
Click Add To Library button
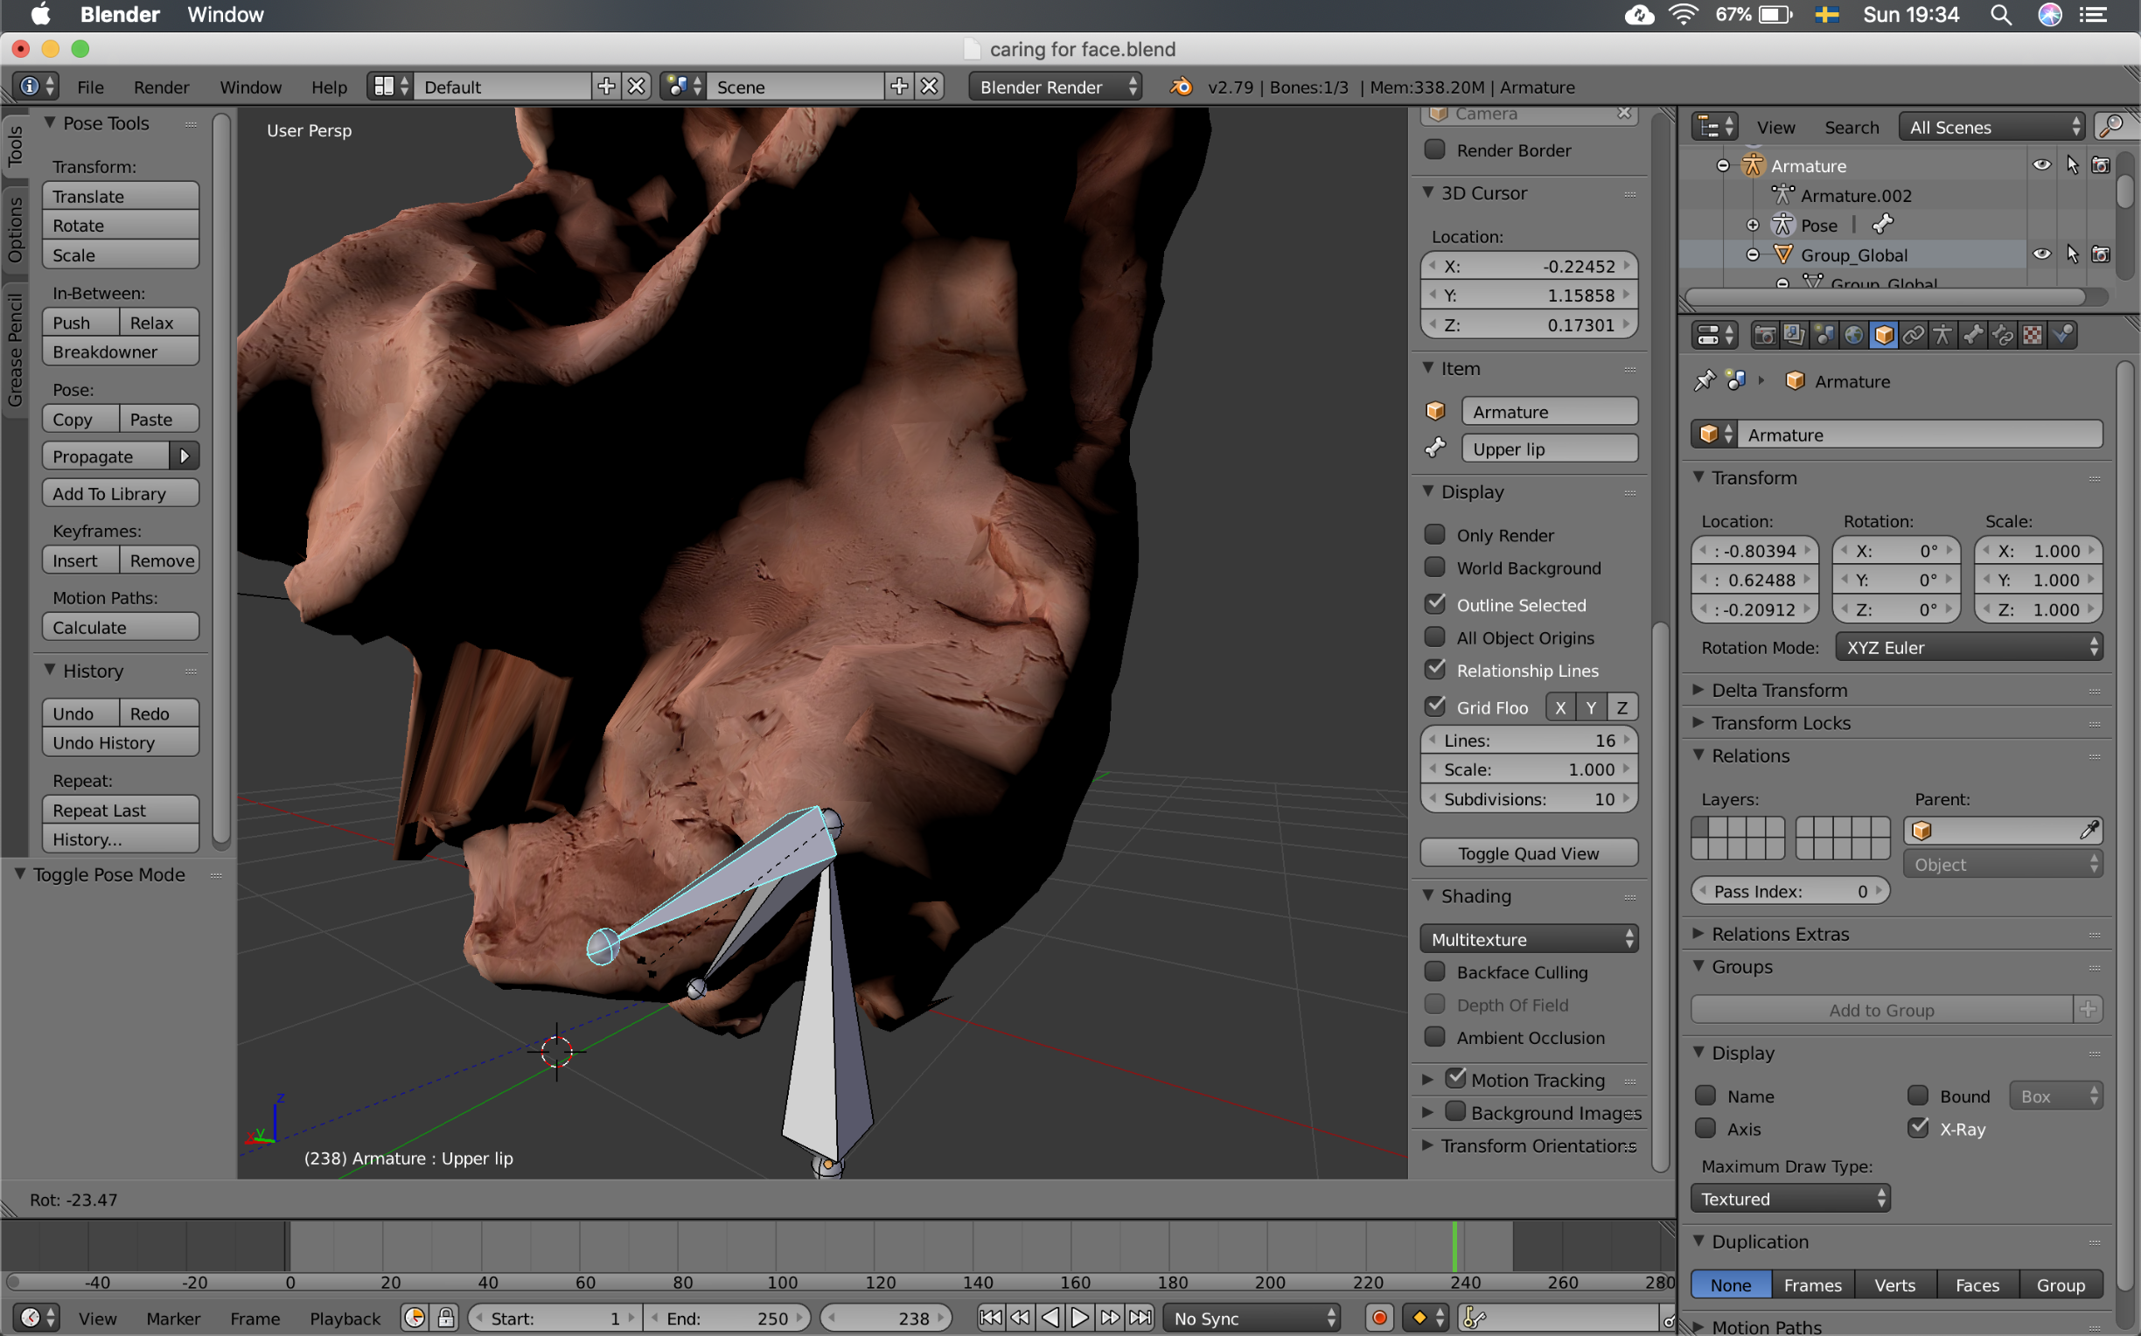click(120, 493)
